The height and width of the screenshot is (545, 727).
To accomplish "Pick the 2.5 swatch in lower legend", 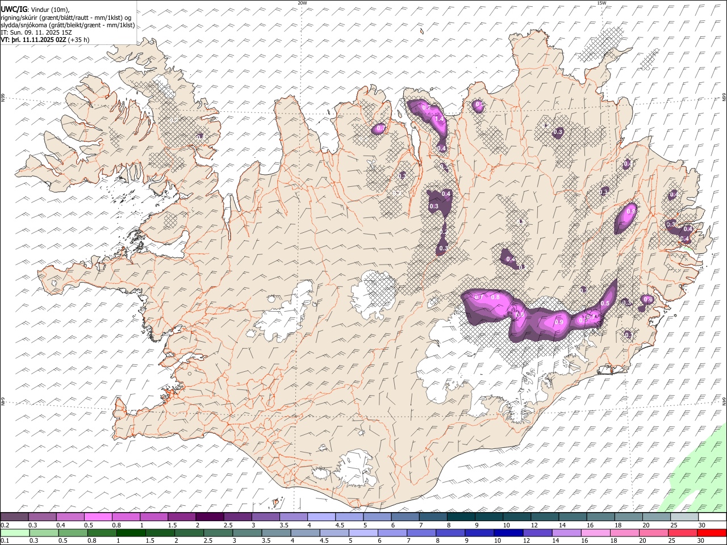I will (219, 533).
